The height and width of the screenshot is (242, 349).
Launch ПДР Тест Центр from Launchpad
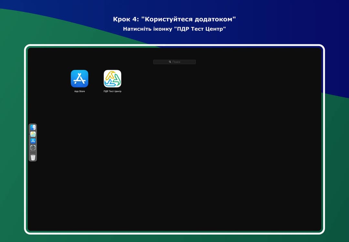coord(112,79)
